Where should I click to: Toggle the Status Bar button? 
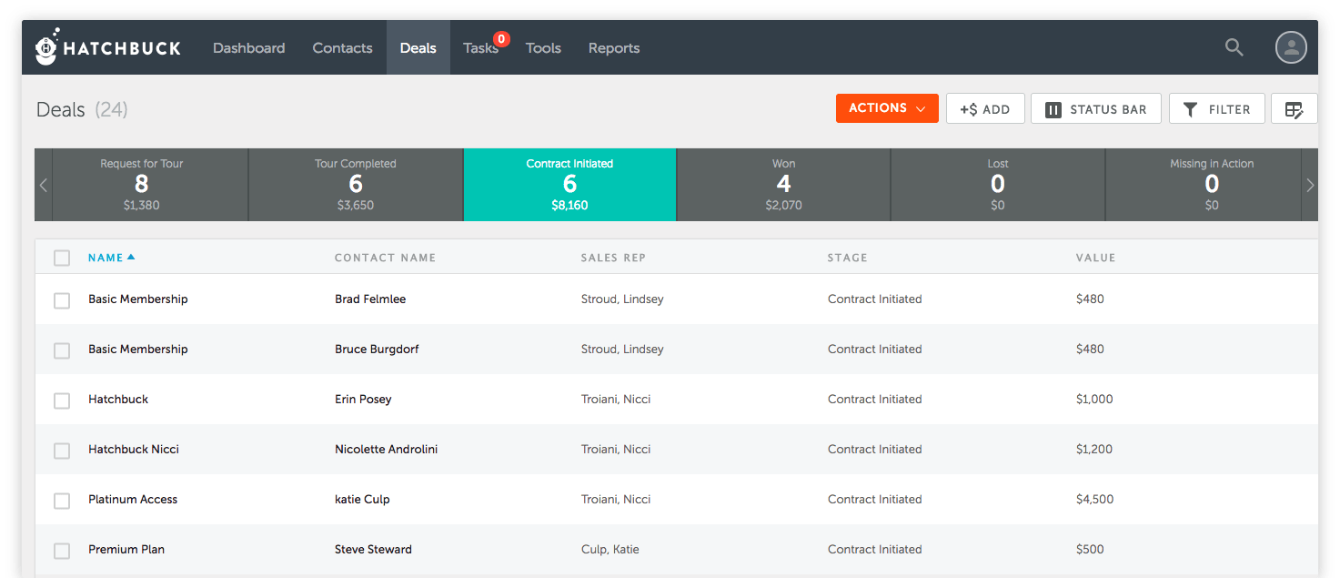point(1096,109)
